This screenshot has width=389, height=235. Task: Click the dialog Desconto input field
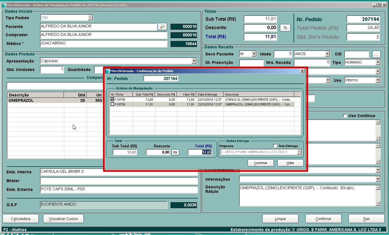click(x=158, y=152)
